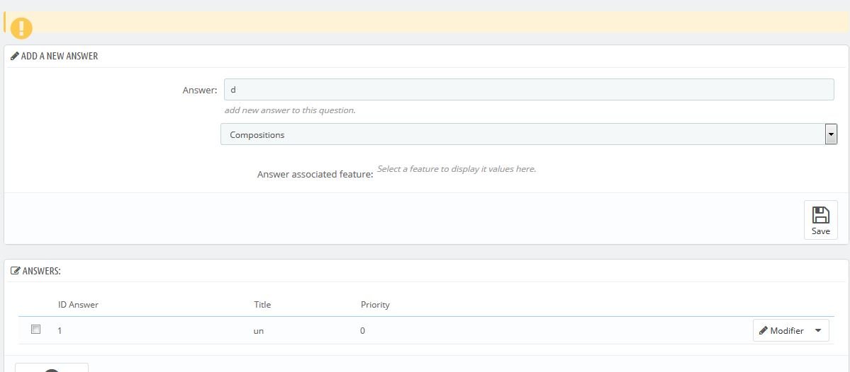Click the Modifier button label for answer 1

click(x=787, y=330)
